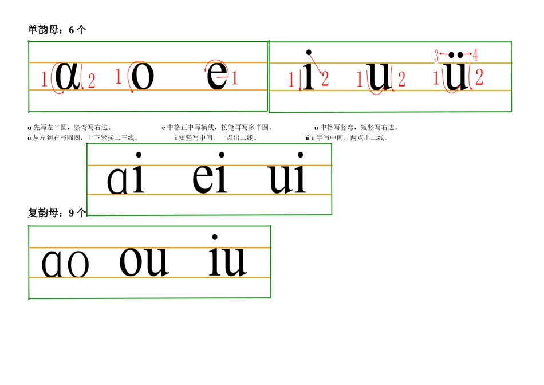Select the single vowel letter o with stroke marks
The image size is (544, 385).
pyautogui.click(x=143, y=76)
